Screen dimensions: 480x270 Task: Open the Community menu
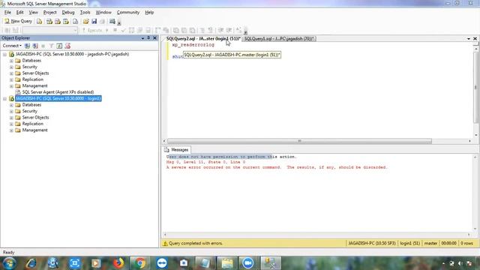tap(128, 13)
